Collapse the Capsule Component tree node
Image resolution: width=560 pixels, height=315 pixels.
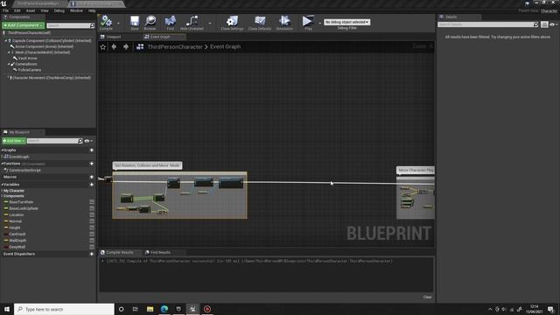(6, 41)
